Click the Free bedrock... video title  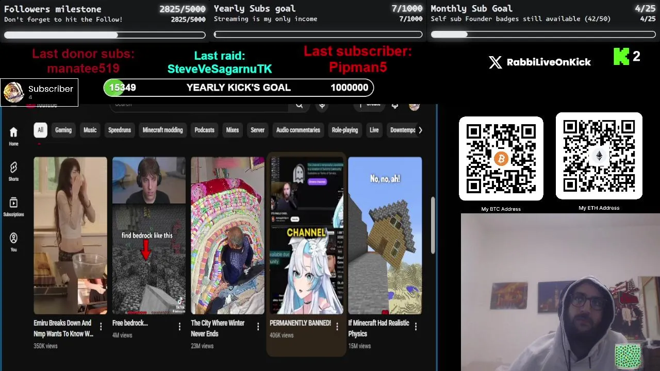(x=130, y=323)
